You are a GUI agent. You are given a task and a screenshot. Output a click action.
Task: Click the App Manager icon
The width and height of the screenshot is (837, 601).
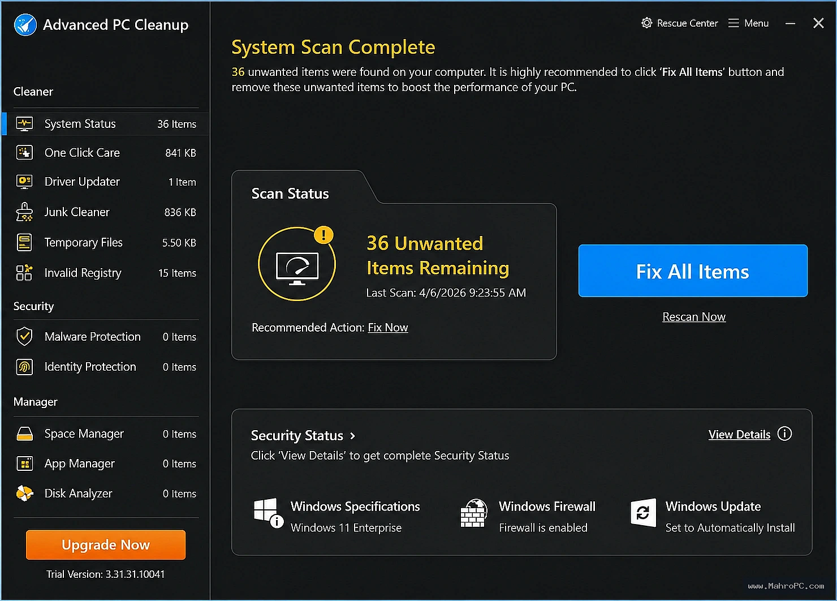tap(24, 464)
